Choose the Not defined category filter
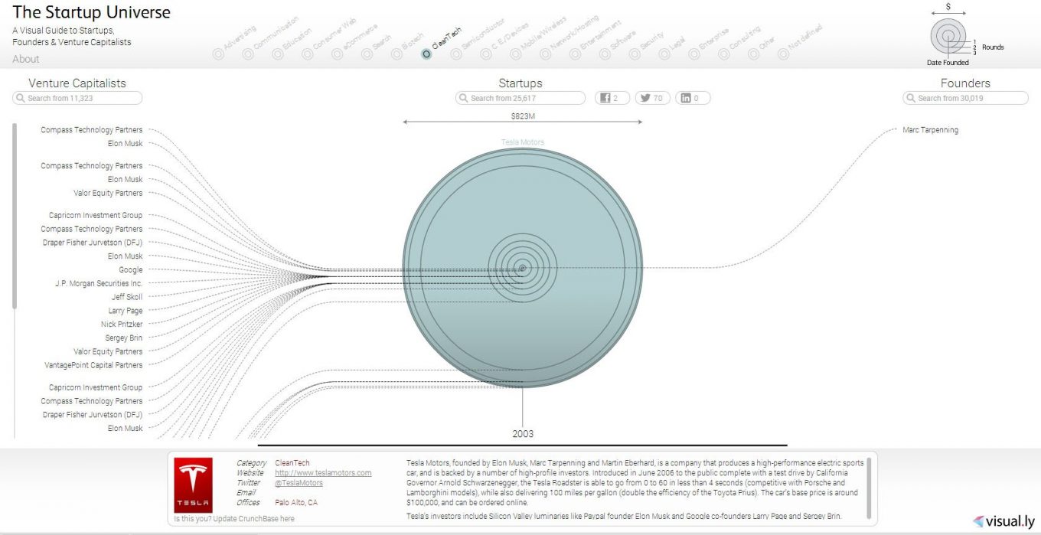 (783, 54)
